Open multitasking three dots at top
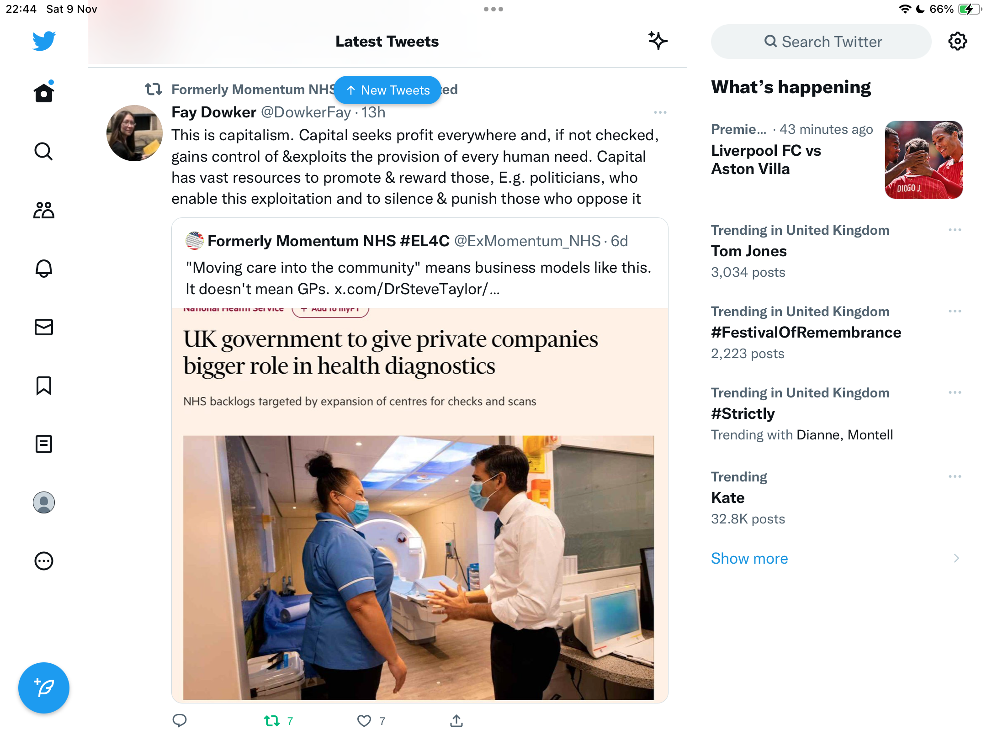987x740 pixels. [x=493, y=9]
